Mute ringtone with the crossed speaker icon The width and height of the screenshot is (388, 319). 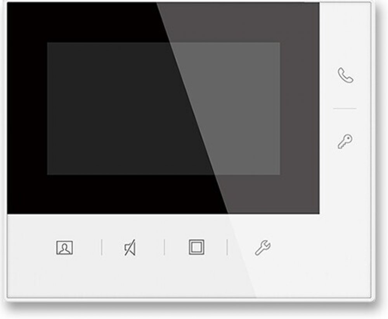pyautogui.click(x=130, y=248)
